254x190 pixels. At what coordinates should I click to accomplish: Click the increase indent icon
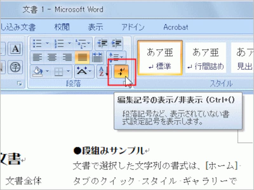tap(115, 44)
